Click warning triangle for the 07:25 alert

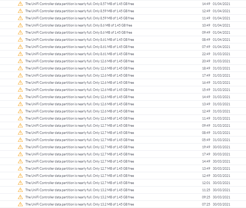coord(20,204)
